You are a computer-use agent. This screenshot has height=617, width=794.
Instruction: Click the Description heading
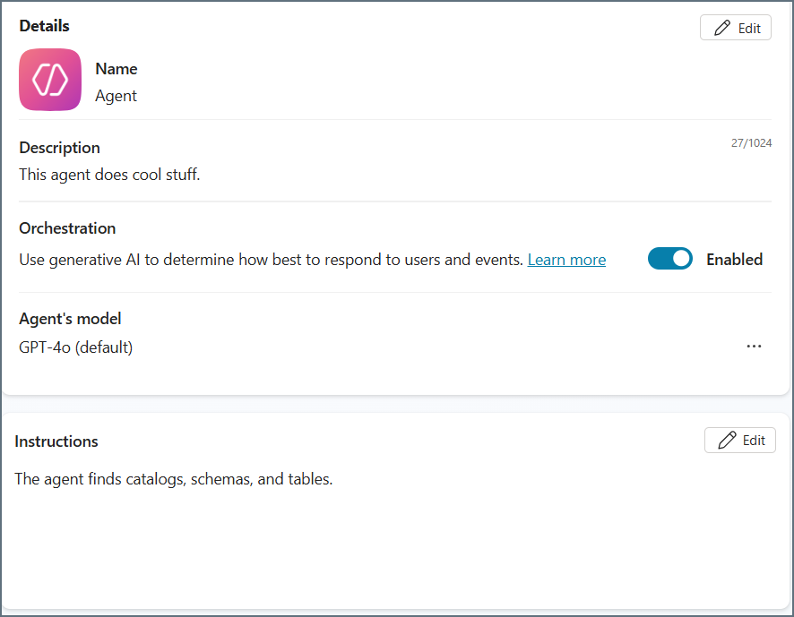point(60,148)
